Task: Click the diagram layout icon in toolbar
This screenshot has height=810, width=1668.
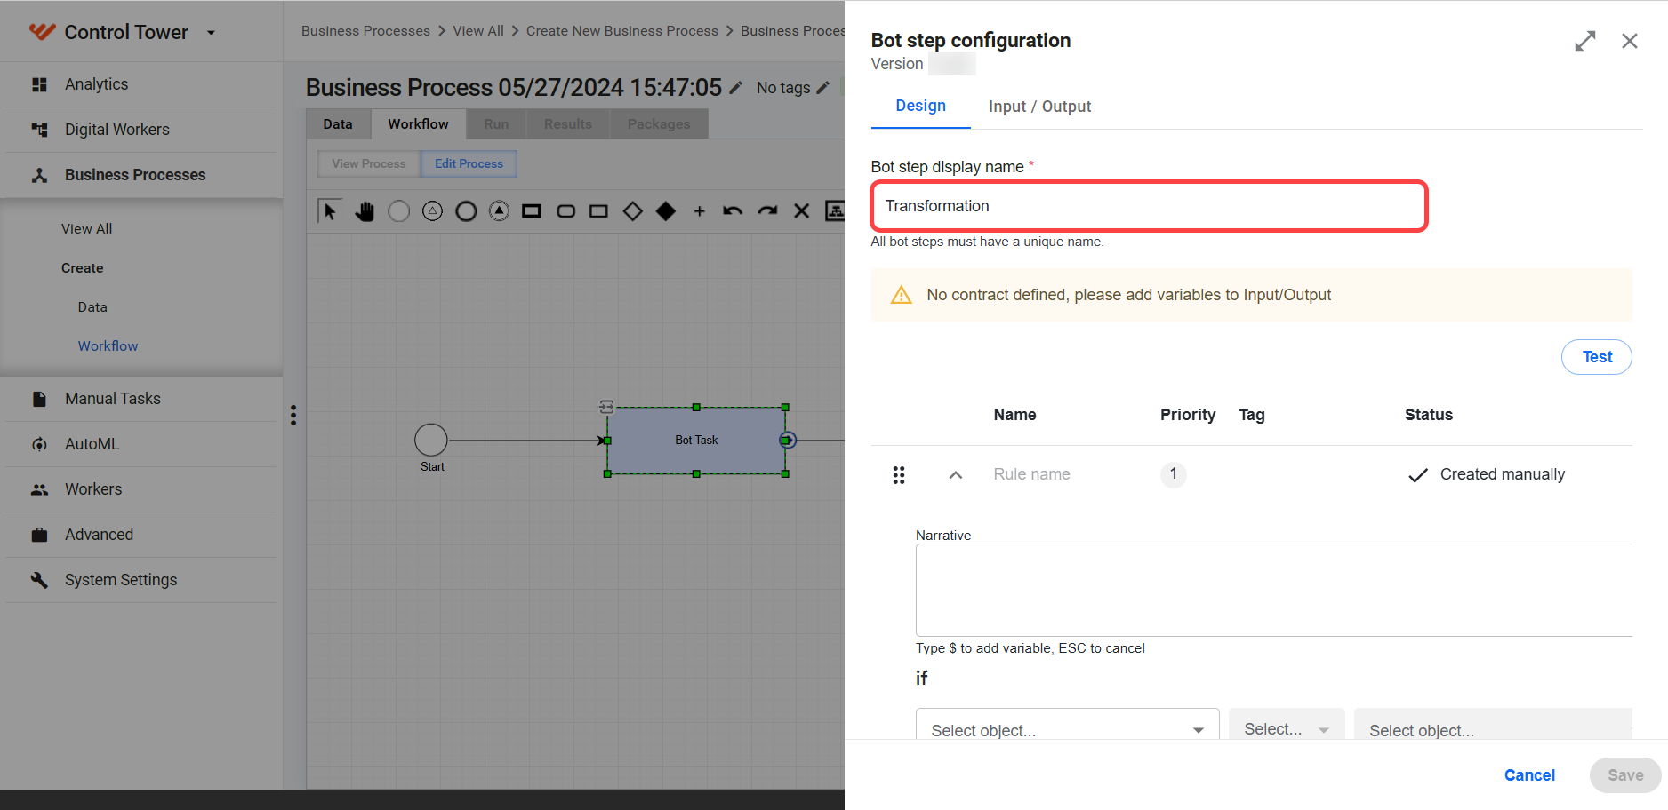Action: [835, 211]
